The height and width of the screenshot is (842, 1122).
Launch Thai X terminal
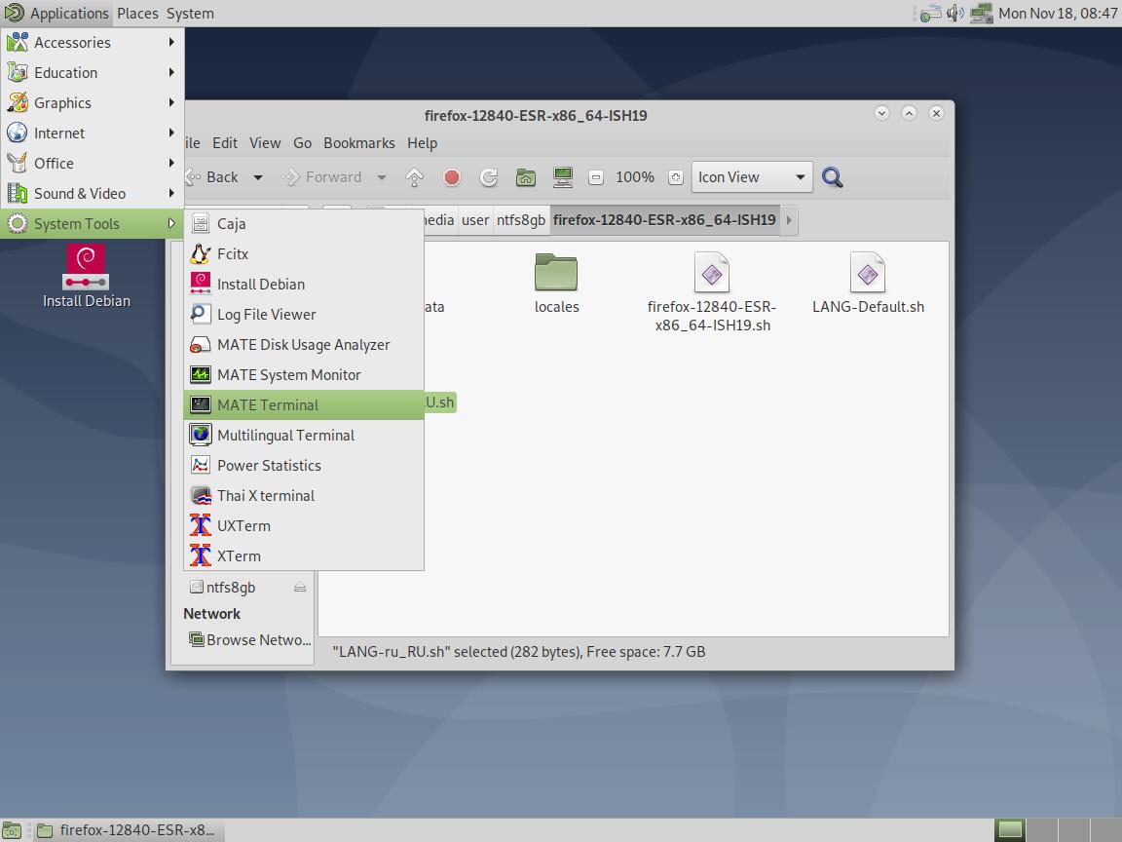(x=304, y=495)
